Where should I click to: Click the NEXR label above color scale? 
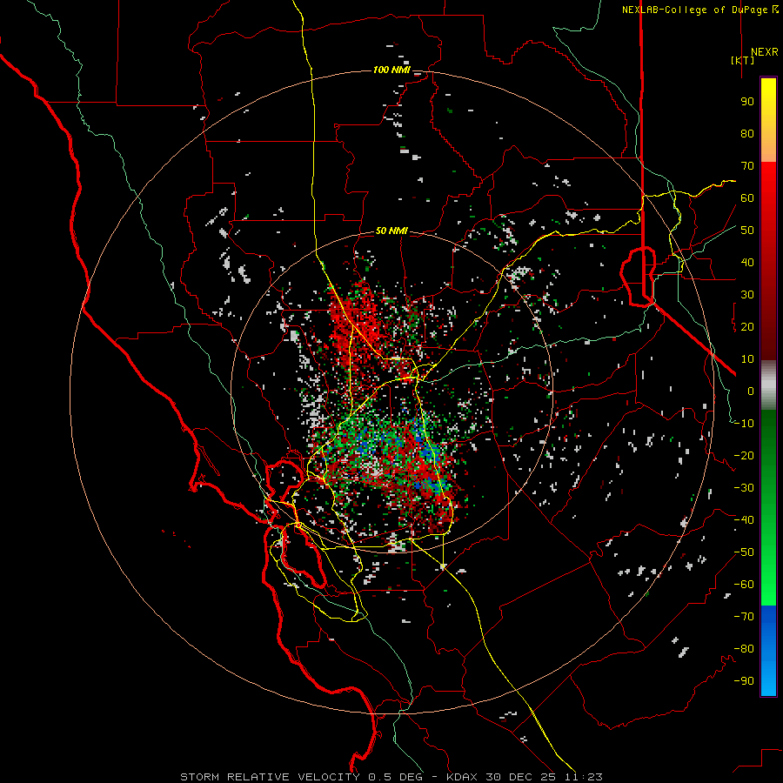point(764,52)
